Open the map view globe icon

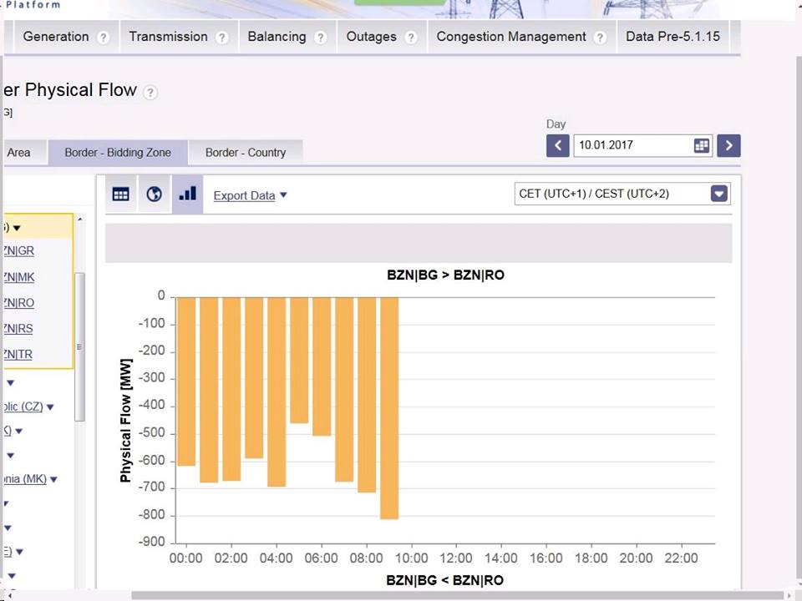[154, 194]
